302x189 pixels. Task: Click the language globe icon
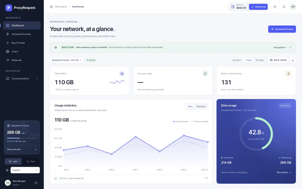click(x=7, y=170)
